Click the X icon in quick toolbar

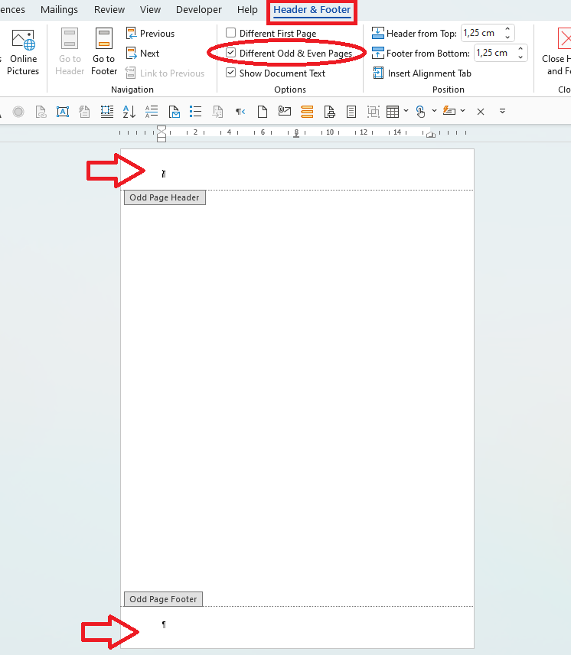pos(481,112)
